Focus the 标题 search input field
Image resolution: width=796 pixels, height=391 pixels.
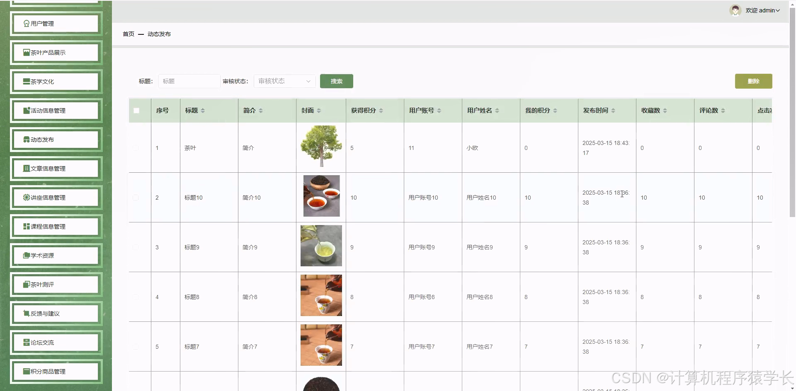189,81
